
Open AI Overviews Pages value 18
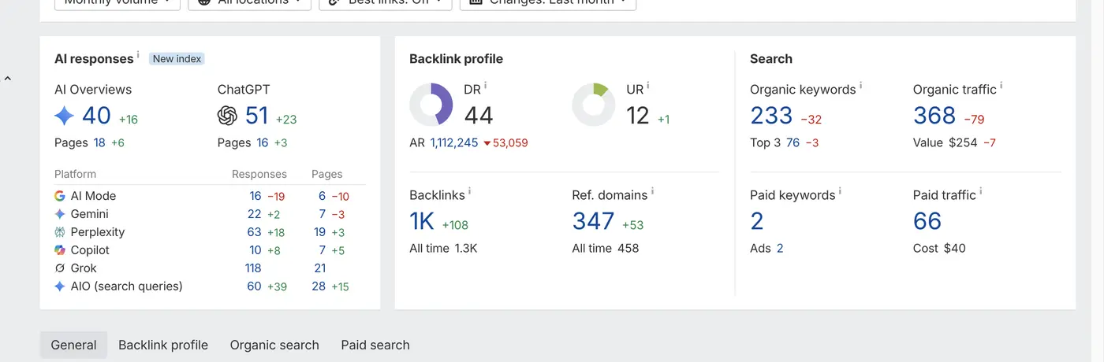pos(99,142)
